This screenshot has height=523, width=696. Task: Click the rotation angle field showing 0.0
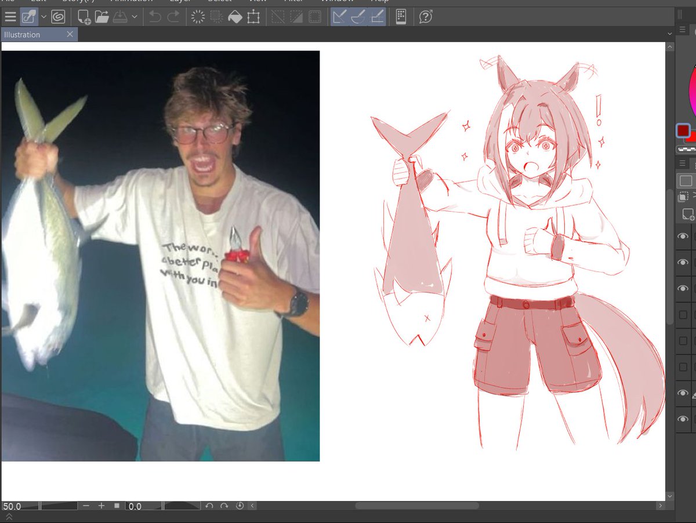[144, 506]
